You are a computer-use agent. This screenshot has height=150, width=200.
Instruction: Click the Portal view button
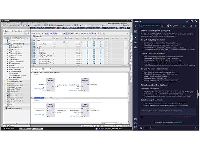tap(9, 128)
